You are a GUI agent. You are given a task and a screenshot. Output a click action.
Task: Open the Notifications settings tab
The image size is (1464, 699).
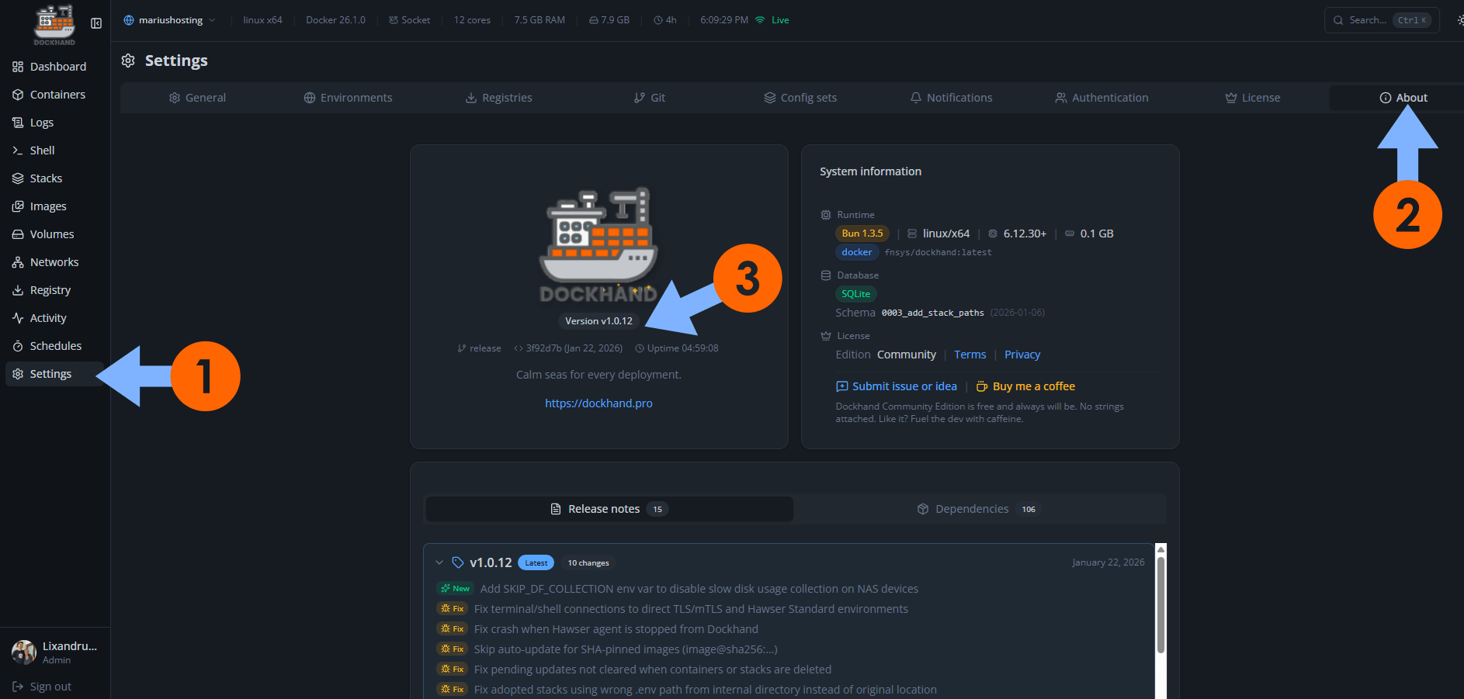951,97
